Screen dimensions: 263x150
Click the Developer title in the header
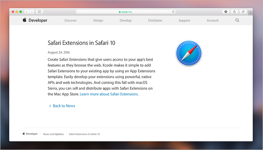(x=38, y=20)
